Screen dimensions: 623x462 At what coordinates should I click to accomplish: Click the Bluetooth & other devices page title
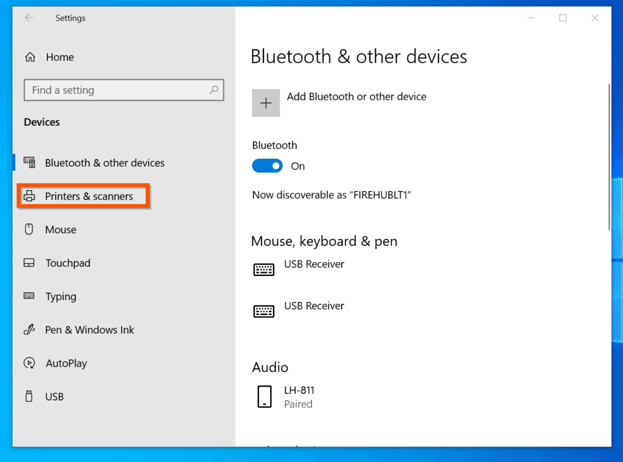[359, 57]
